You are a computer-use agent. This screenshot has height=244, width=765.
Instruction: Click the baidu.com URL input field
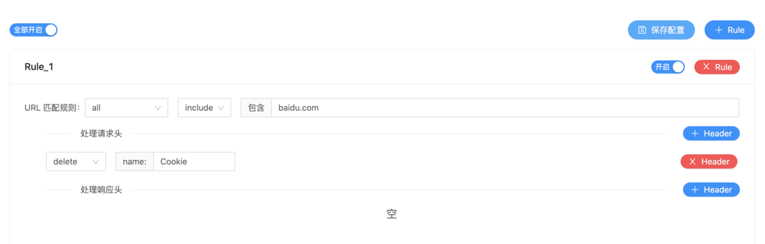(x=505, y=108)
